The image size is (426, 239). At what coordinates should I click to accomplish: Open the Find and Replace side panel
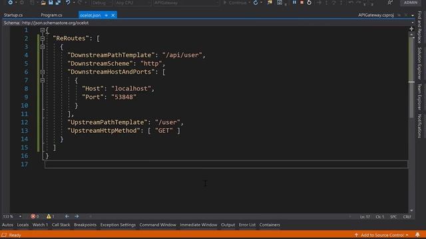point(419,27)
